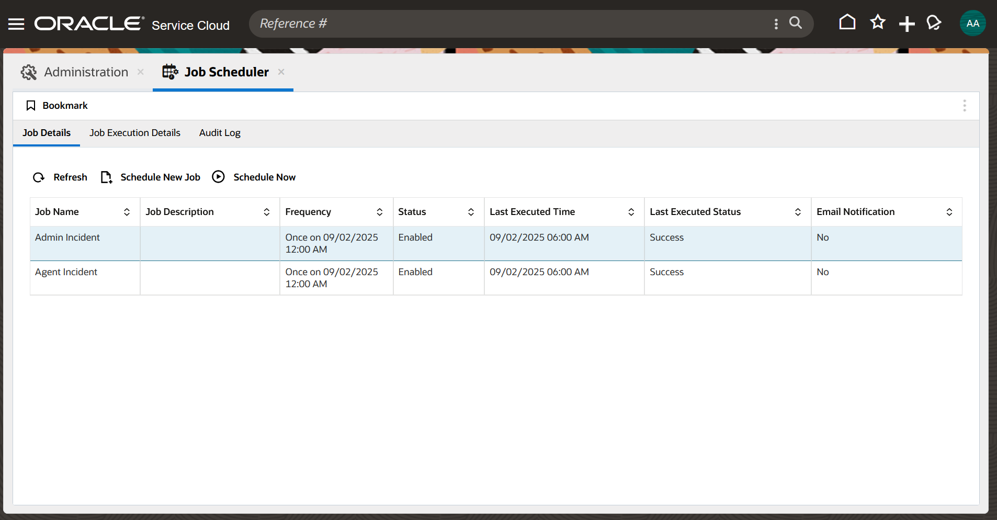Switch to the Job Execution Details tab
Image resolution: width=997 pixels, height=520 pixels.
[134, 133]
